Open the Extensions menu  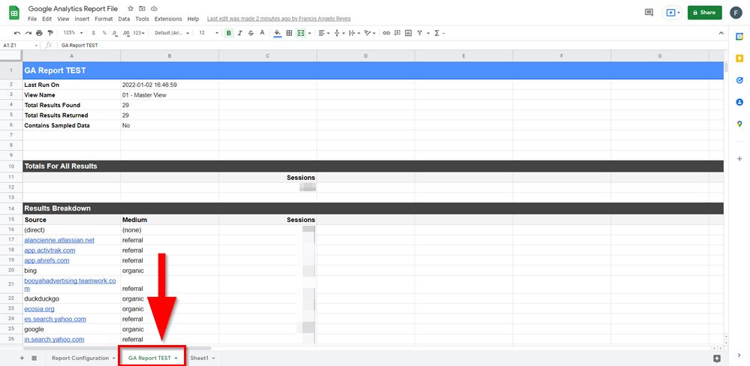[x=168, y=19]
